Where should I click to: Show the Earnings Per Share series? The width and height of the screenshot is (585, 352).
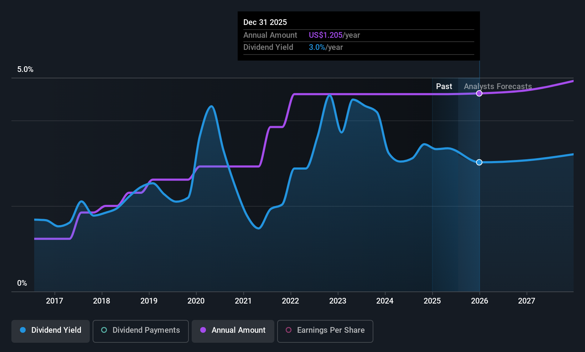point(325,331)
